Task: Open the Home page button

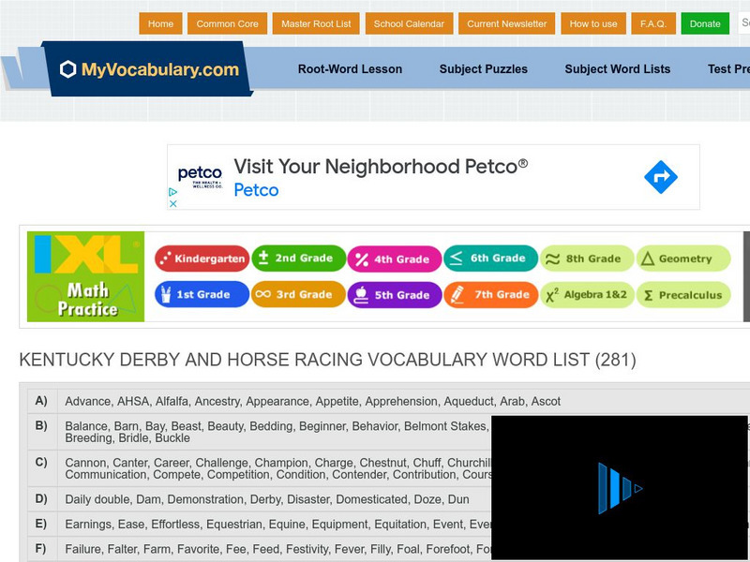Action: coord(160,24)
